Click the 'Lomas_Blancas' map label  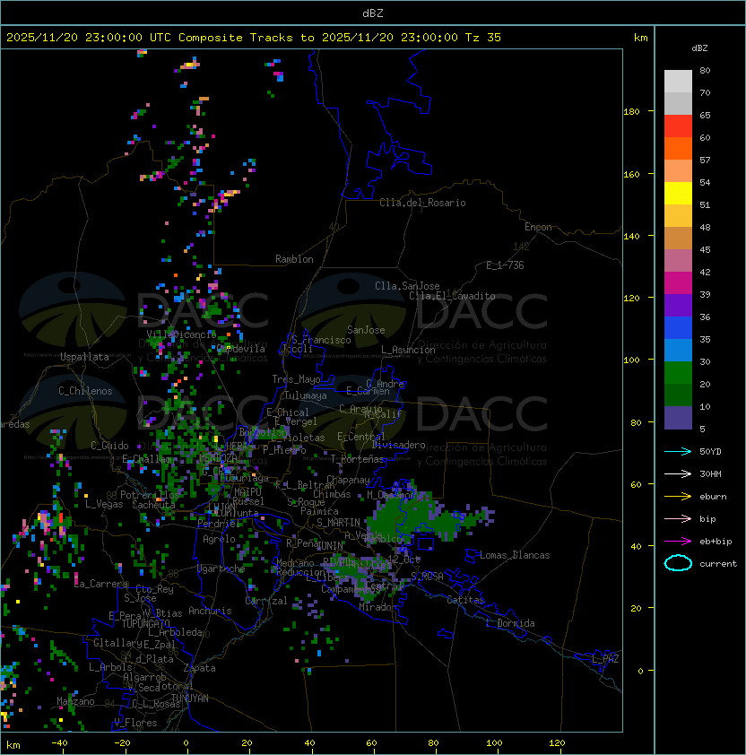[x=515, y=555]
